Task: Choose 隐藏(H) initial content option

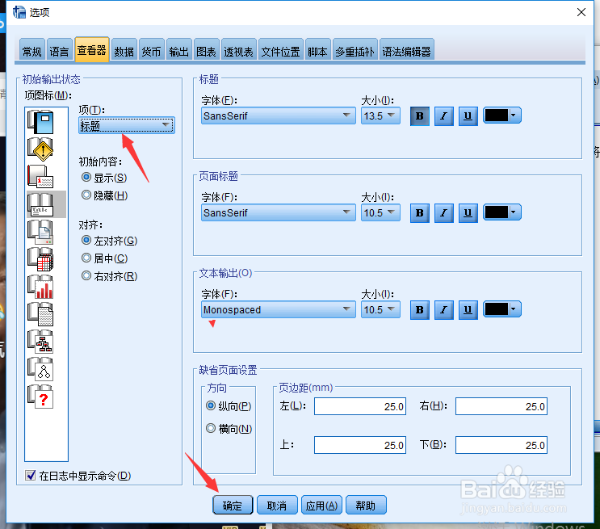Action: tap(104, 195)
